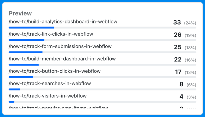Open build-member-dashboard-in-webflow page link

62,59
